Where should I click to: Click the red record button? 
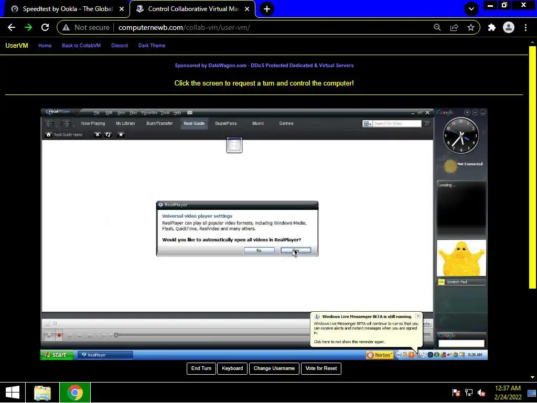(x=59, y=335)
